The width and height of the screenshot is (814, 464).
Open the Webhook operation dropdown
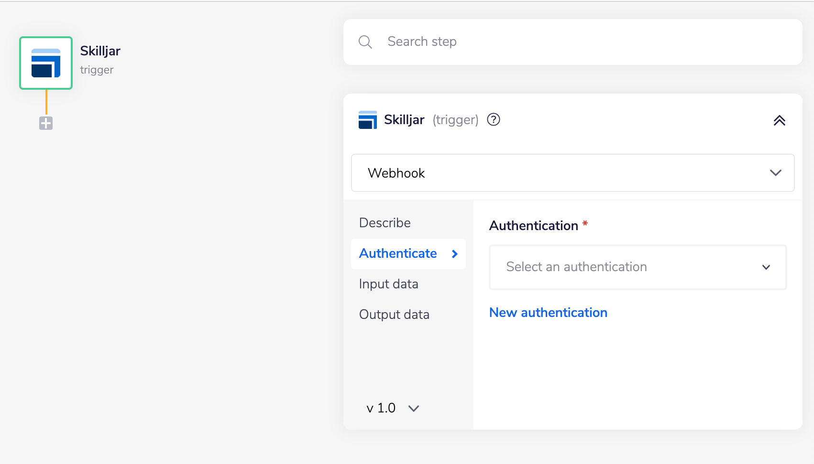coord(573,173)
